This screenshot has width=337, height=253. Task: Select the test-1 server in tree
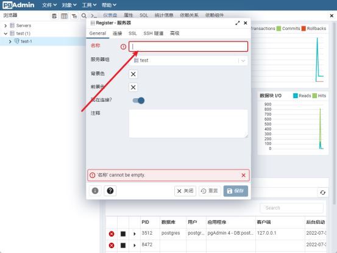(26, 41)
